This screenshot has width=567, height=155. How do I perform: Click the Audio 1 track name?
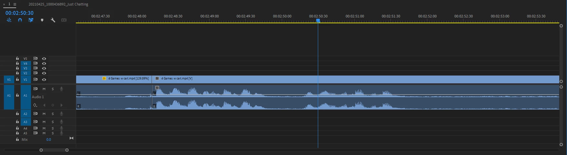click(38, 97)
